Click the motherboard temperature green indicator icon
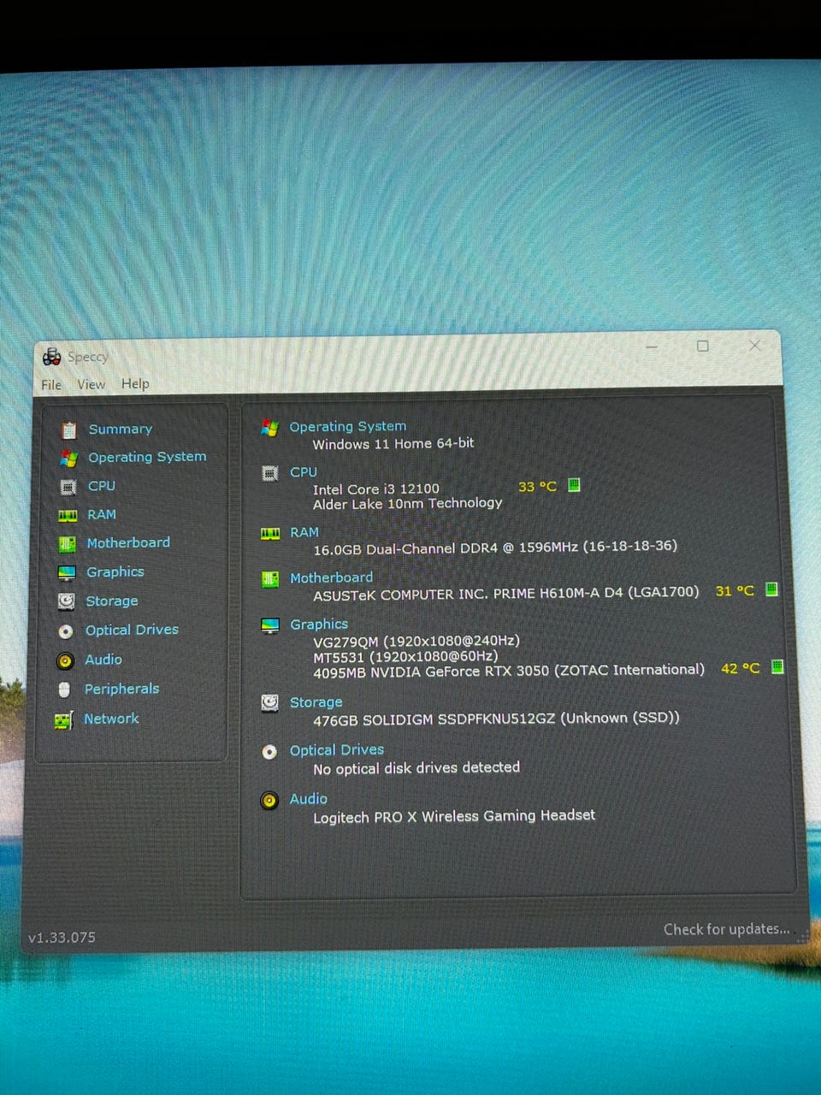The height and width of the screenshot is (1095, 821). pyautogui.click(x=771, y=589)
